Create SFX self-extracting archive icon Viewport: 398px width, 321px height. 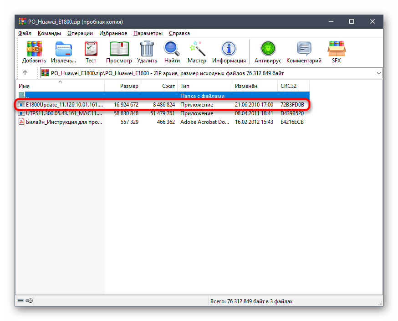click(337, 49)
